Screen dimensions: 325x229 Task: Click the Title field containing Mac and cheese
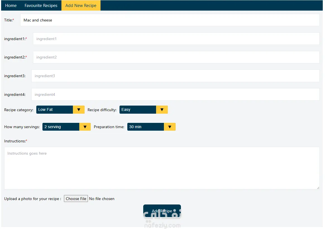pyautogui.click(x=170, y=20)
